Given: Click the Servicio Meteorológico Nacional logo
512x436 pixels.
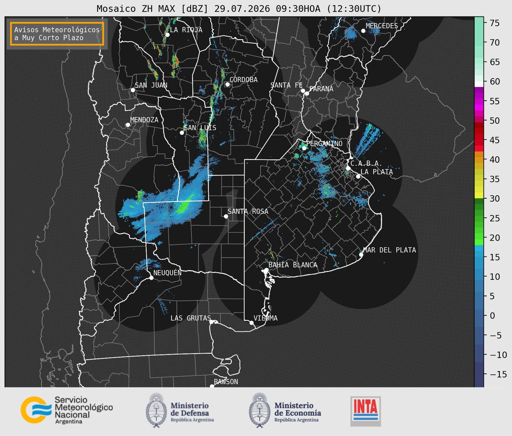Looking at the screenshot, I should pyautogui.click(x=67, y=410).
